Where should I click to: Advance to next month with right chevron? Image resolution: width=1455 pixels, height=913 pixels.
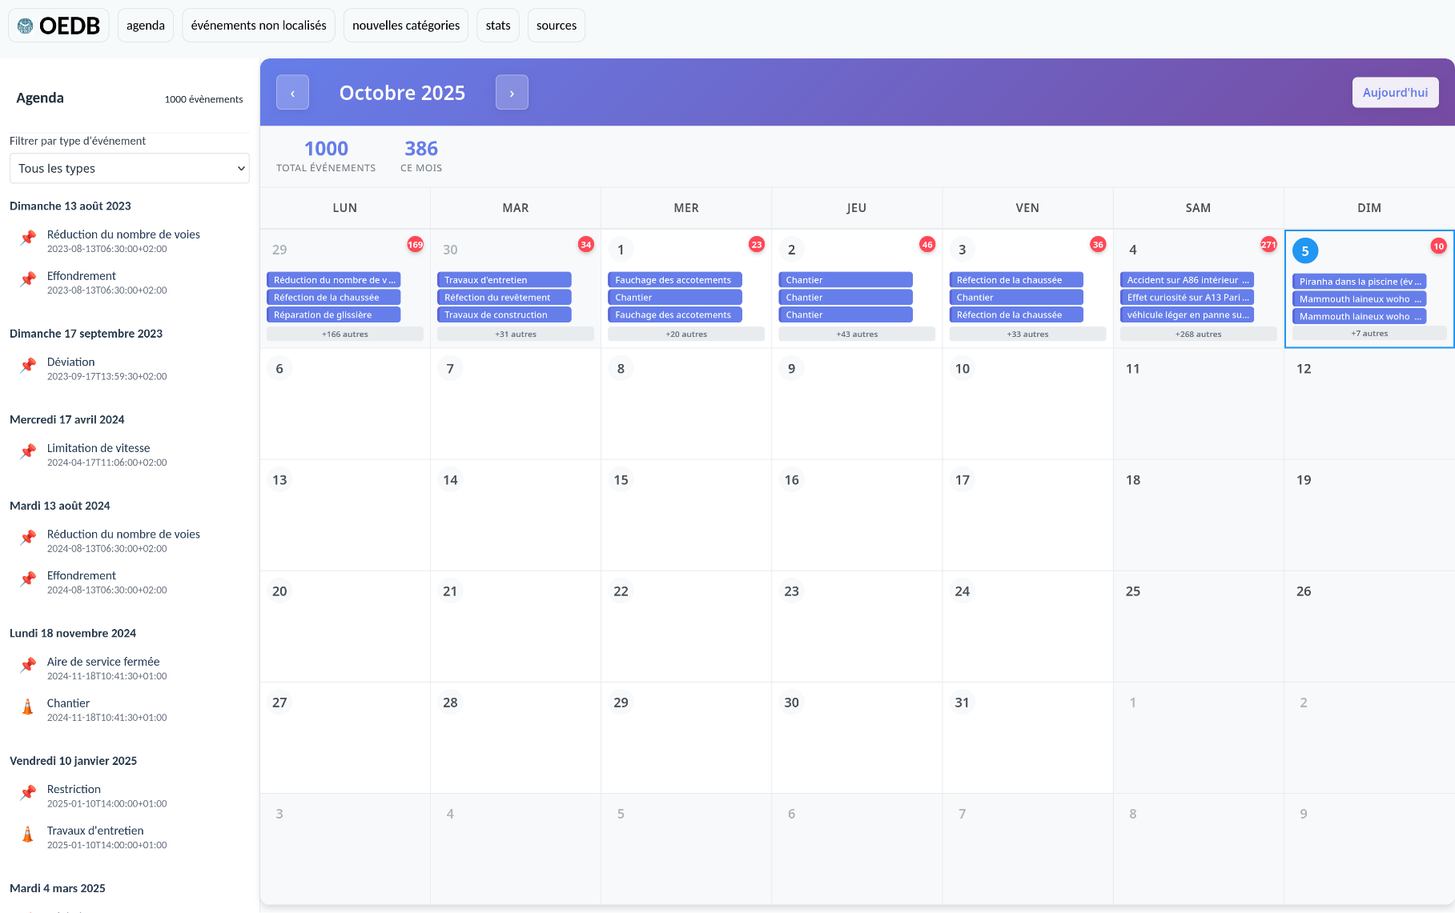point(512,93)
